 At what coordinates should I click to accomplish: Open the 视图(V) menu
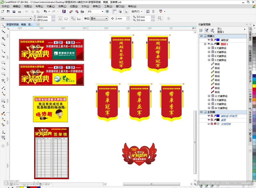(28, 6)
